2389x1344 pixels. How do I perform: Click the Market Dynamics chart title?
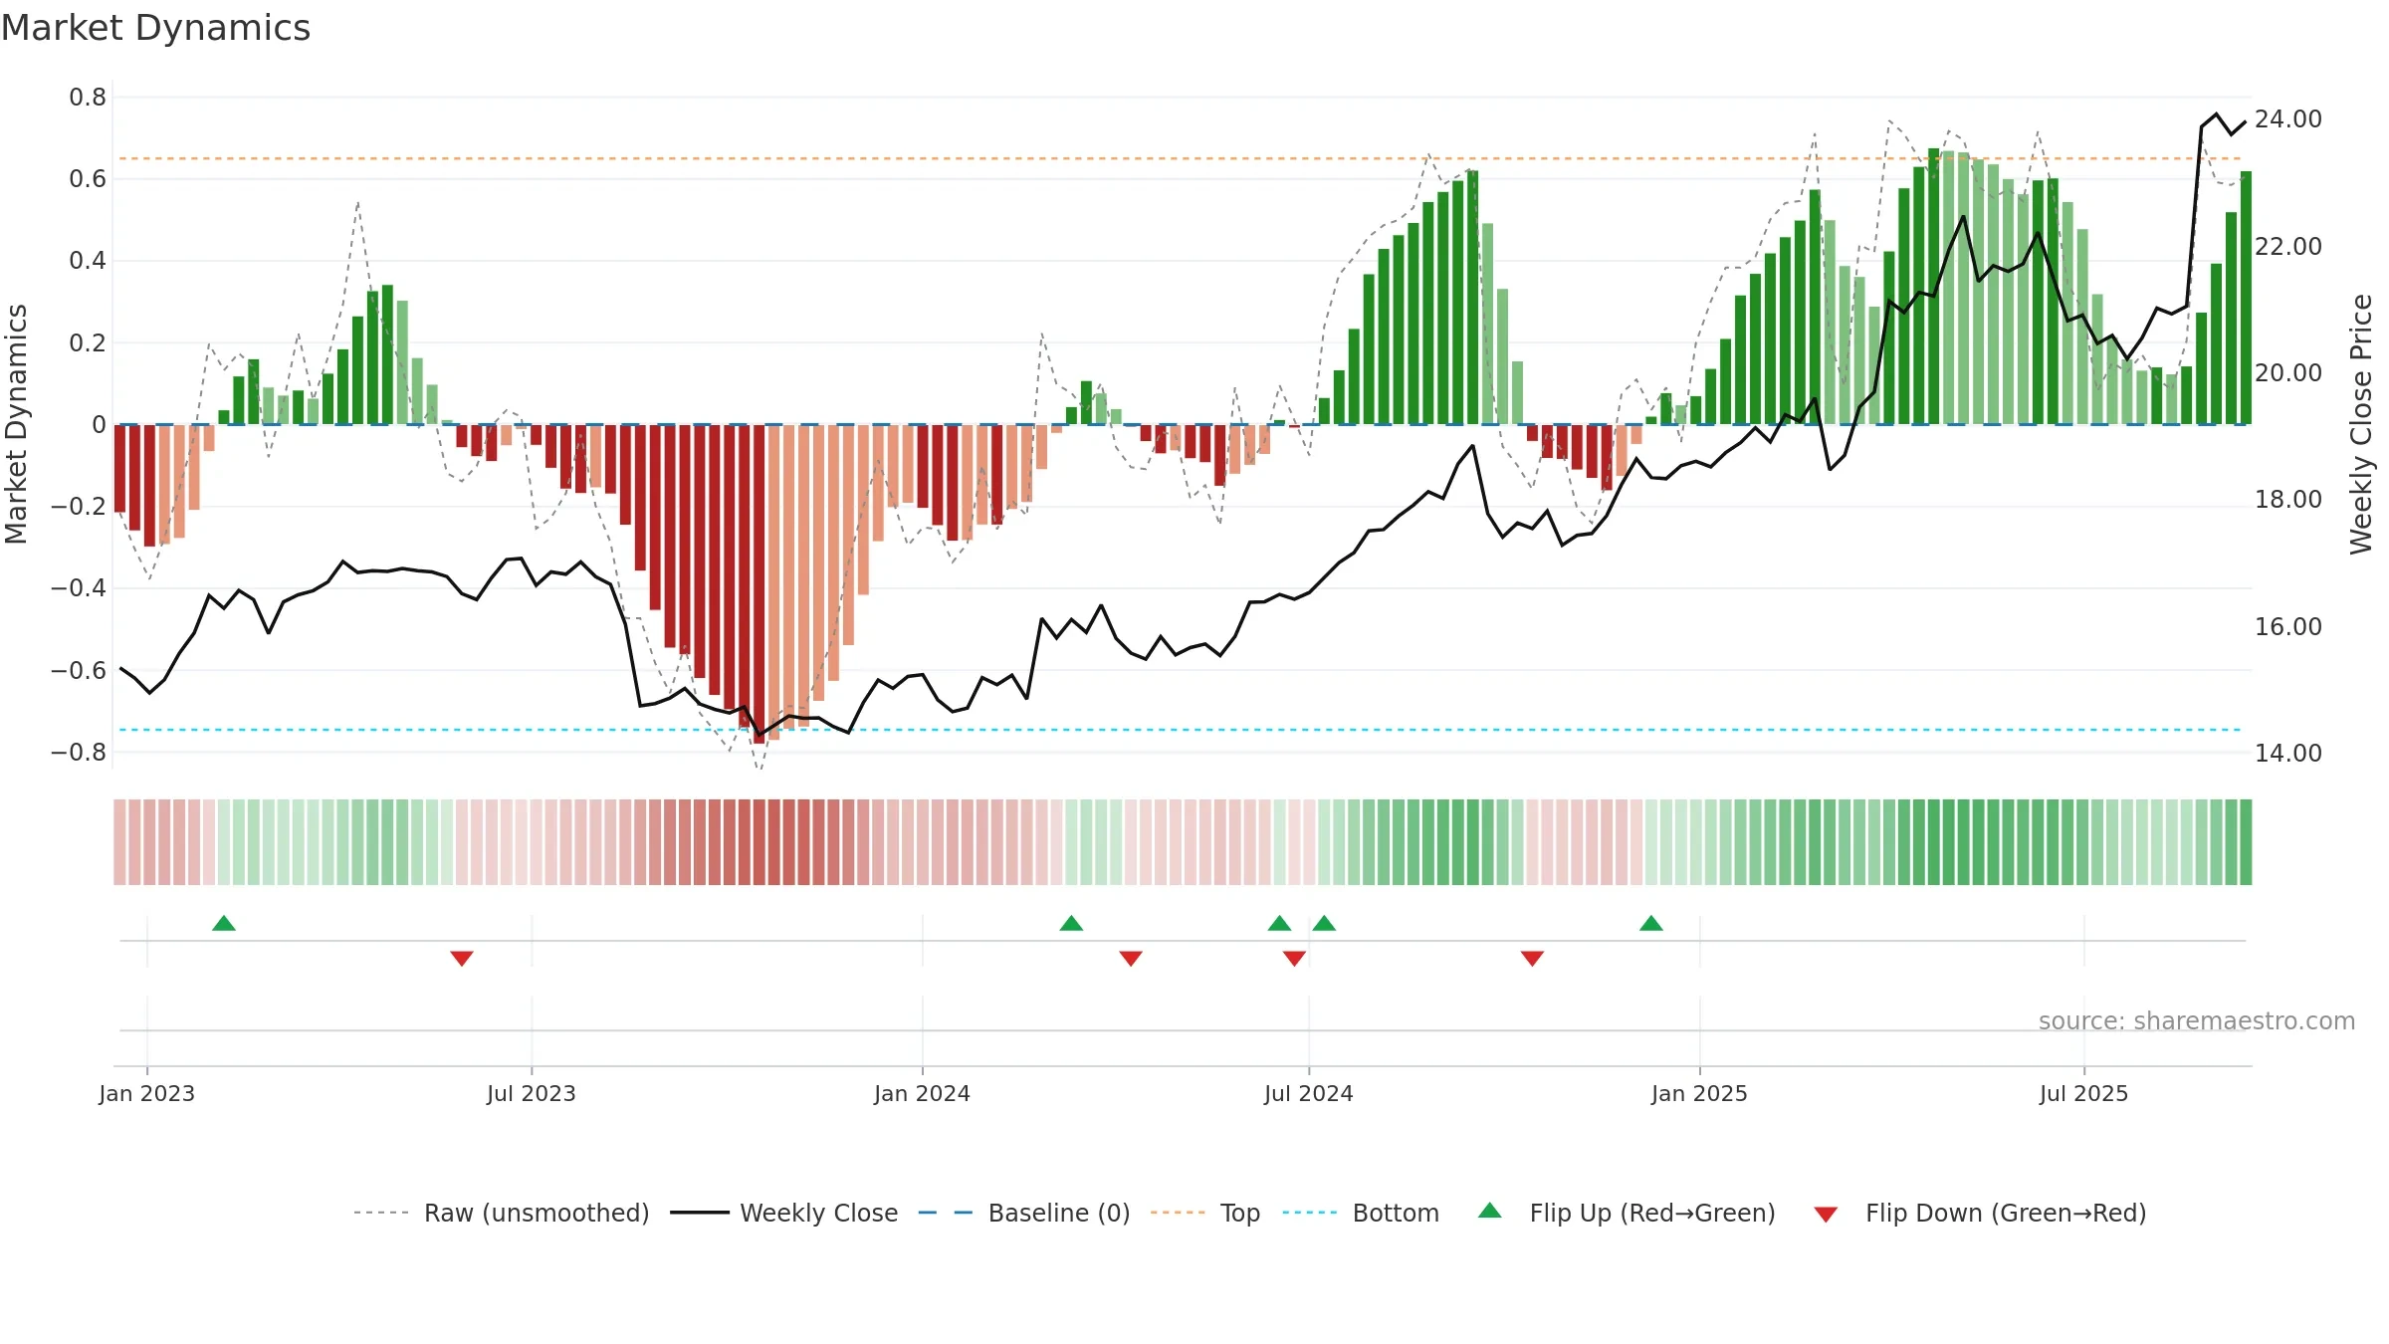tap(155, 28)
